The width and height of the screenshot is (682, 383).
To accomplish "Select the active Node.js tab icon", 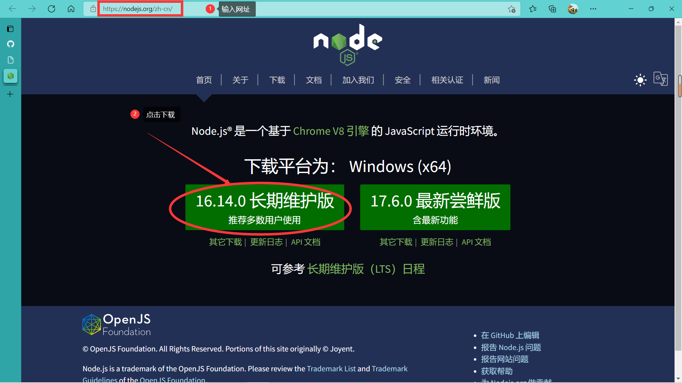I will (x=11, y=76).
